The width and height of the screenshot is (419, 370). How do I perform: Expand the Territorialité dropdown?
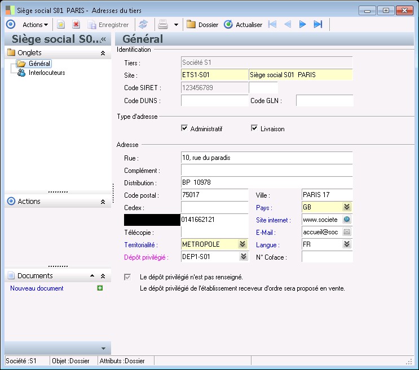(x=242, y=244)
